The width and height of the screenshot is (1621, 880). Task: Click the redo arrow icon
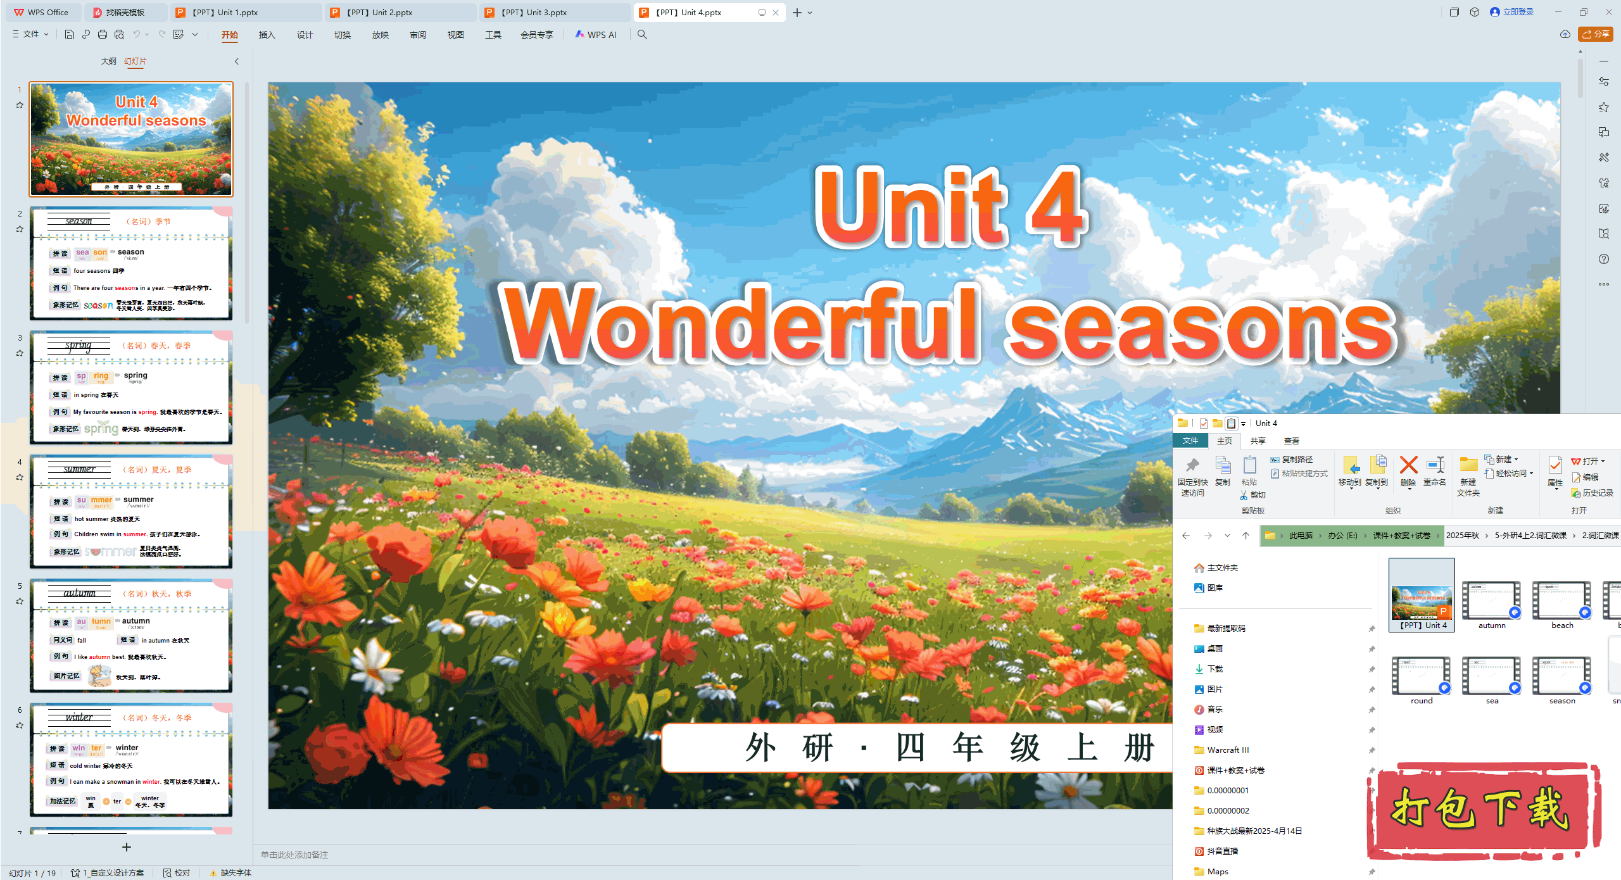tap(162, 35)
